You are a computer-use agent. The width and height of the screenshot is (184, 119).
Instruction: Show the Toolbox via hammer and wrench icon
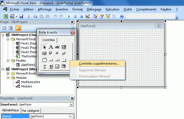(114, 16)
